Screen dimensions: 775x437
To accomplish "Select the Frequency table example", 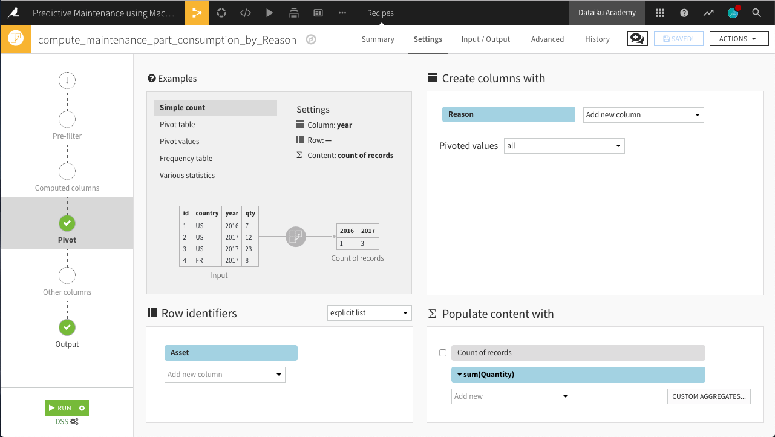I will [186, 159].
